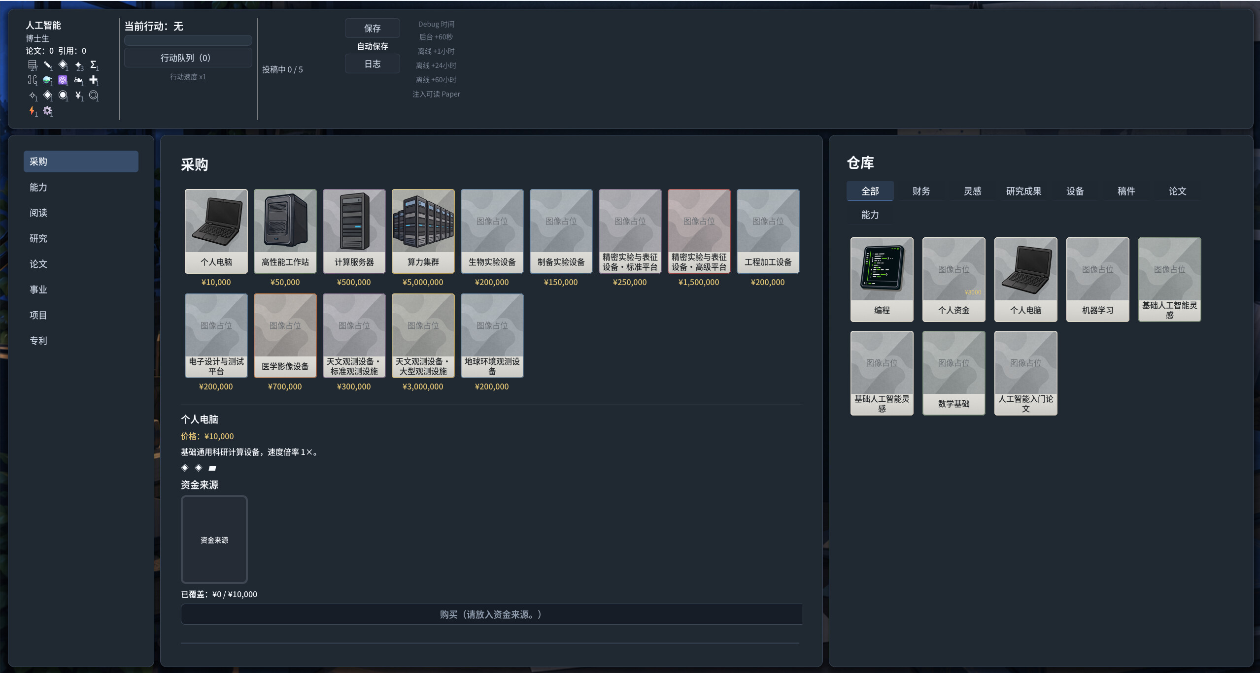
Task: Click the filled circle-in-ring icon
Action: (x=63, y=95)
